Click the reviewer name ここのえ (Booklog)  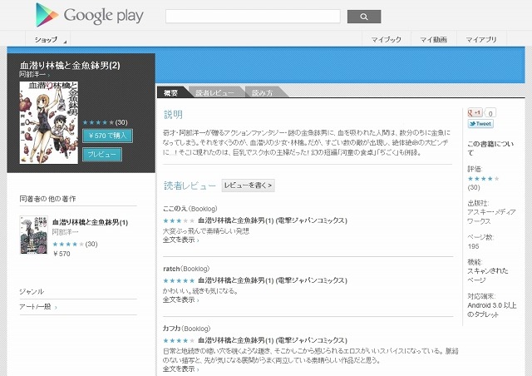click(x=190, y=209)
